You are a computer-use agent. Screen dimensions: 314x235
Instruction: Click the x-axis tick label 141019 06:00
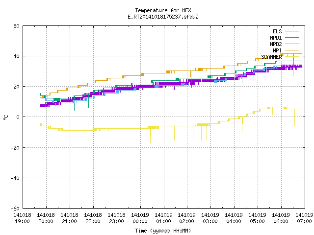point(281,218)
